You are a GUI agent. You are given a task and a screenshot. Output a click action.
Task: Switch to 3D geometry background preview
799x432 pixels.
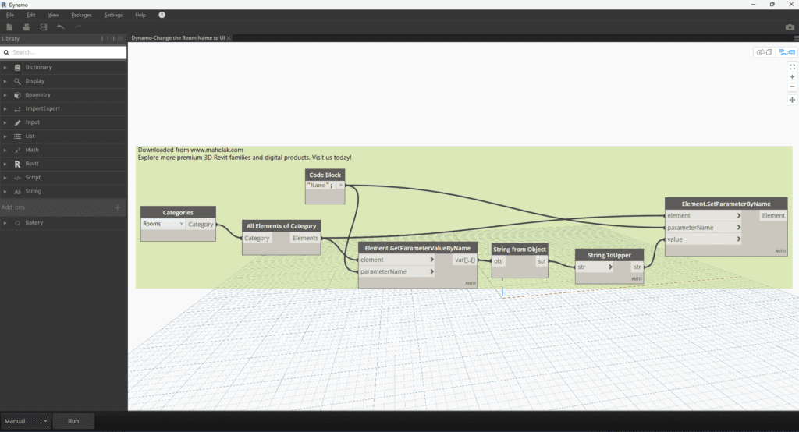[763, 52]
